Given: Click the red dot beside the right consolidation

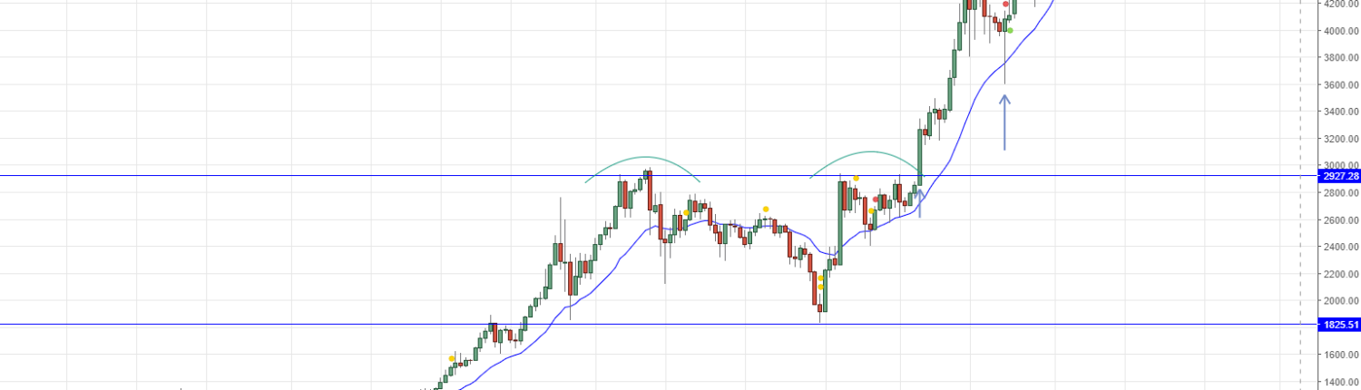Looking at the screenshot, I should tap(876, 200).
